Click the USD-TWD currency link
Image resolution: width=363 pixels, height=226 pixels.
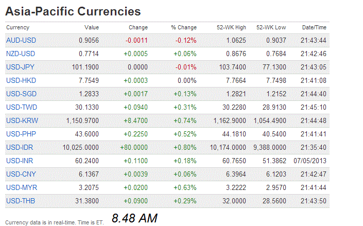(x=22, y=107)
